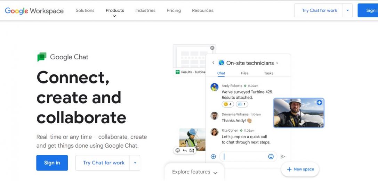The width and height of the screenshot is (378, 181).
Task: Close the Results - Turbine attachment preview
Action: coord(212,48)
